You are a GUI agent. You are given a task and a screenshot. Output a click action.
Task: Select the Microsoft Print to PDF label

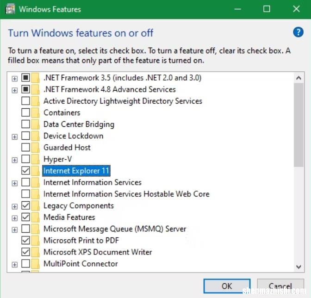pyautogui.click(x=81, y=241)
